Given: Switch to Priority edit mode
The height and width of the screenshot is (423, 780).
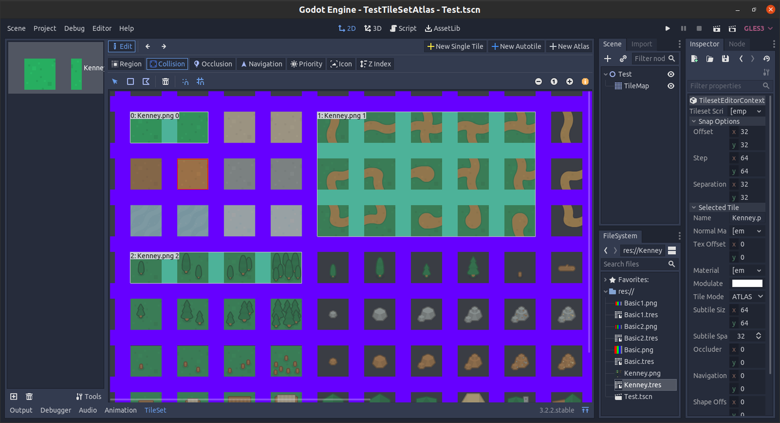Looking at the screenshot, I should (x=307, y=64).
